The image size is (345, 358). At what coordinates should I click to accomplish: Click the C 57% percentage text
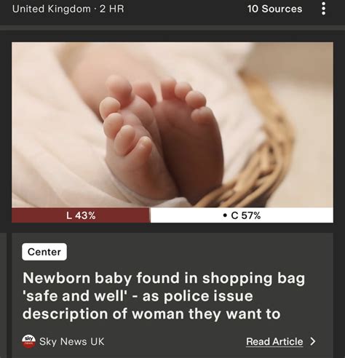click(246, 215)
